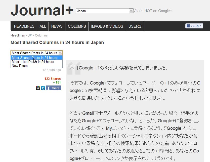Viewport: 210px width, 162px height.
Task: Open the HEADLINES navigation tab
Action: [24, 26]
